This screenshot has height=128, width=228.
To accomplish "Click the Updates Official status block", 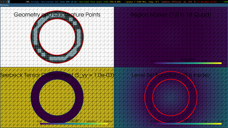I will coord(178,2).
